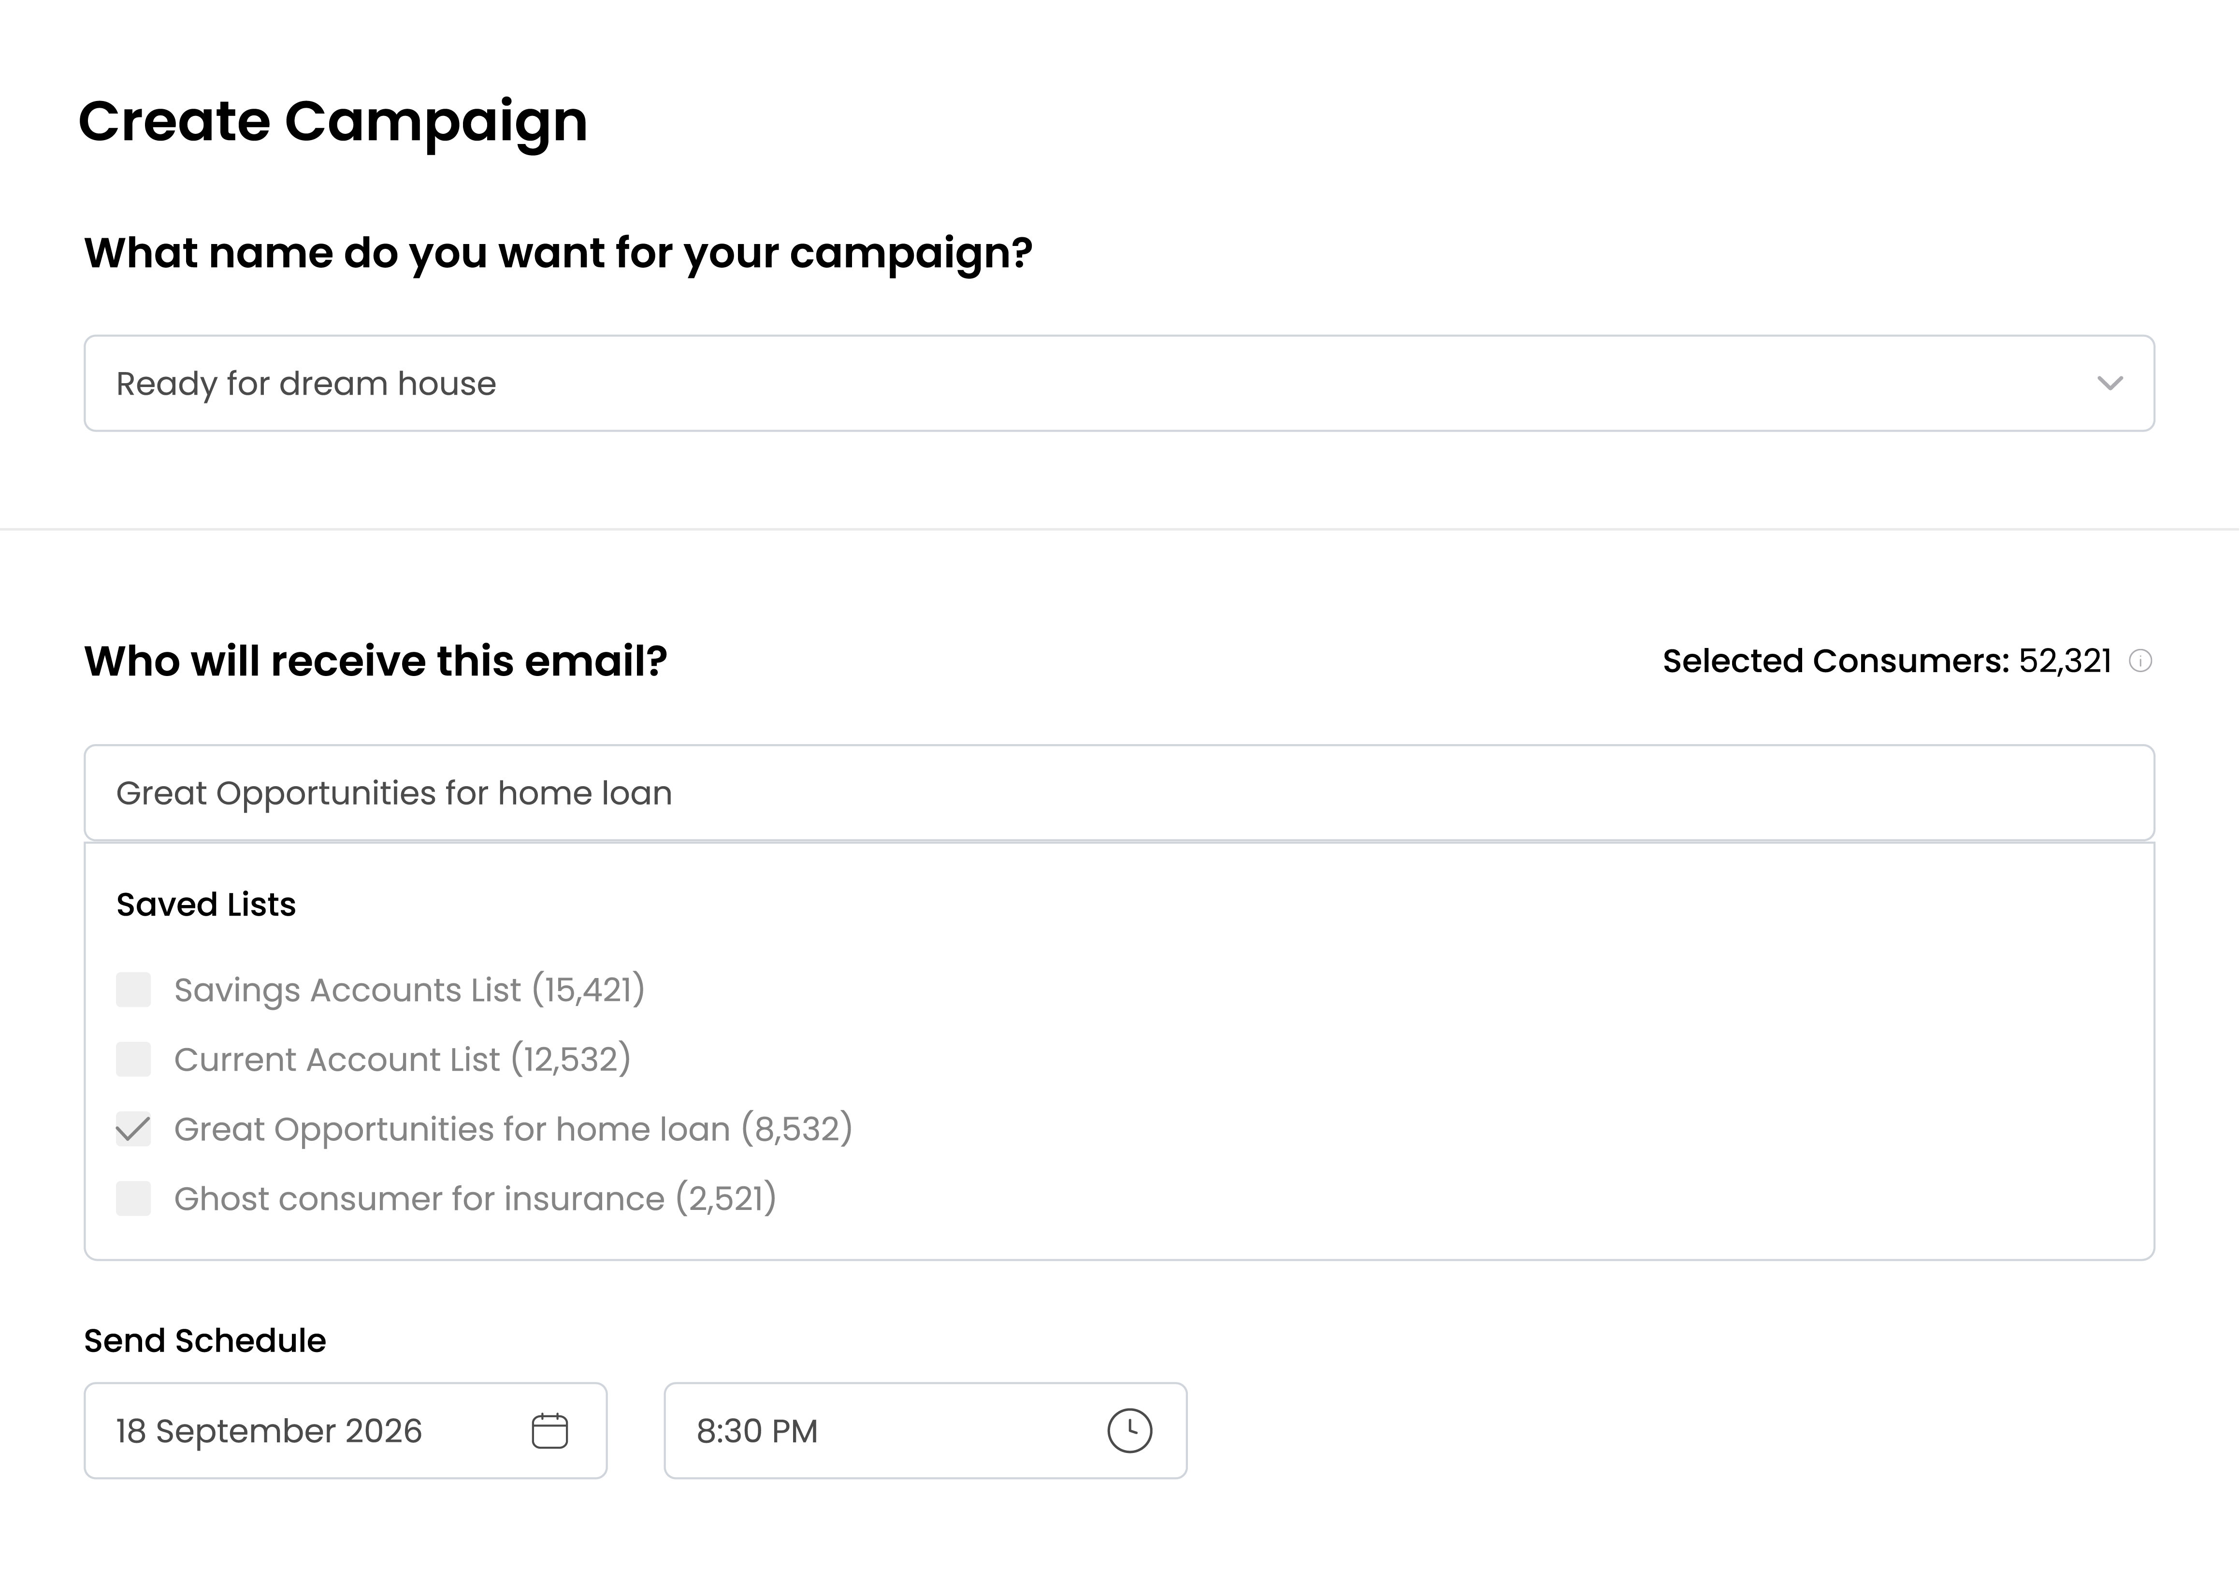The width and height of the screenshot is (2240, 1582).
Task: Click the clock icon in time field
Action: coord(1129,1431)
